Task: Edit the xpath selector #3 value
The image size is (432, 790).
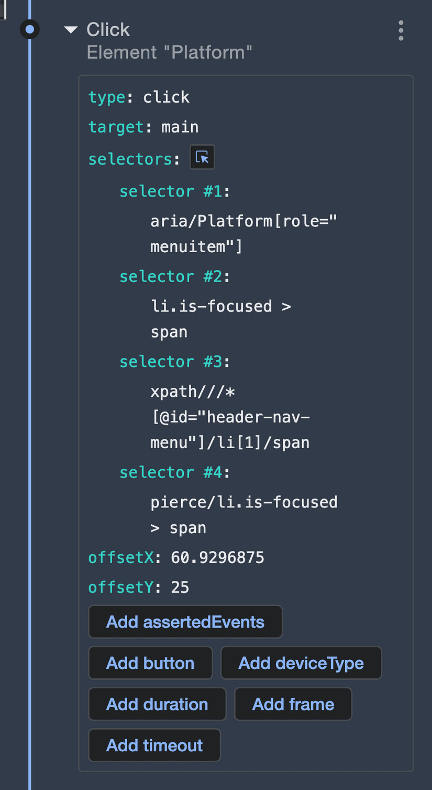Action: (230, 417)
